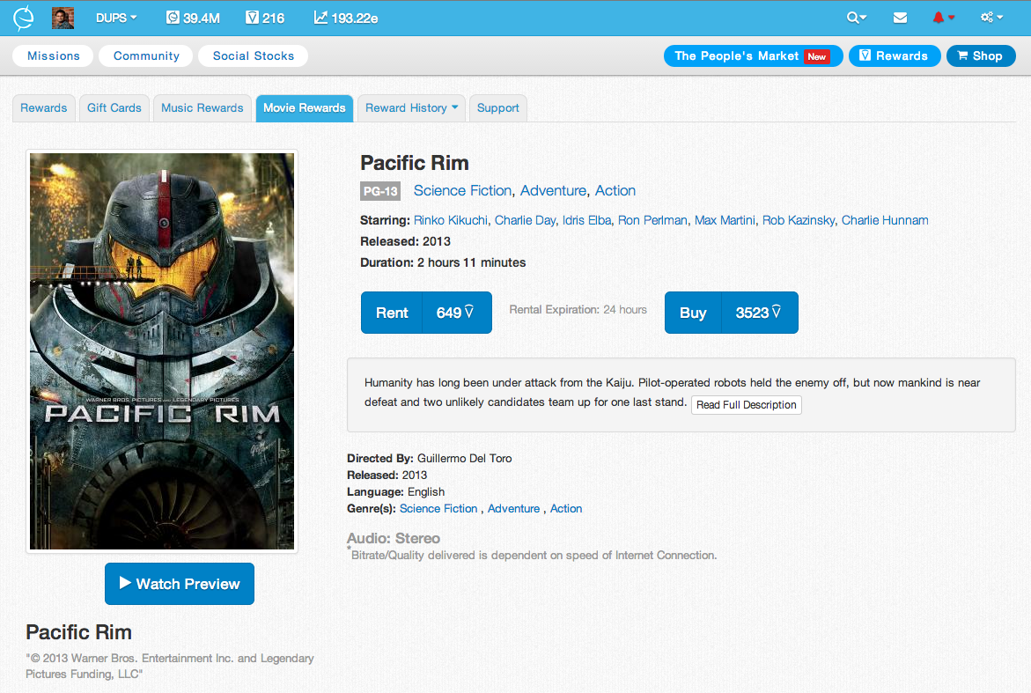Expand the DUPS dropdown menu
The width and height of the screenshot is (1031, 693).
(x=116, y=18)
